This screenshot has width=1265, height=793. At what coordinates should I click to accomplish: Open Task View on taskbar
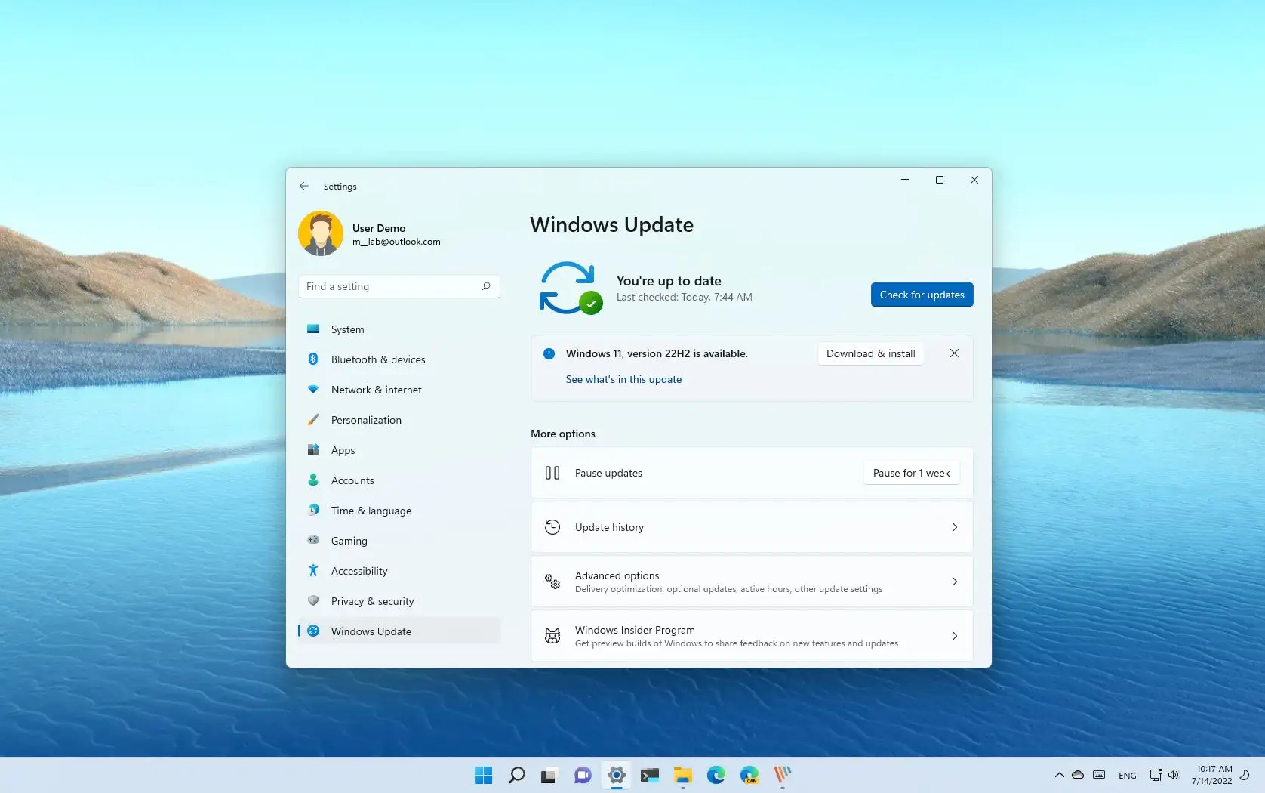pyautogui.click(x=549, y=775)
